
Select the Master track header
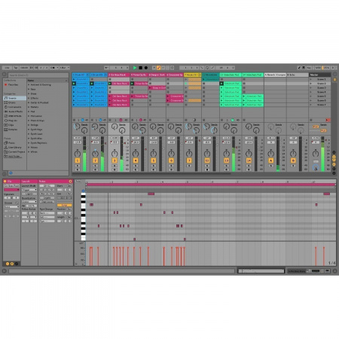click(x=319, y=75)
